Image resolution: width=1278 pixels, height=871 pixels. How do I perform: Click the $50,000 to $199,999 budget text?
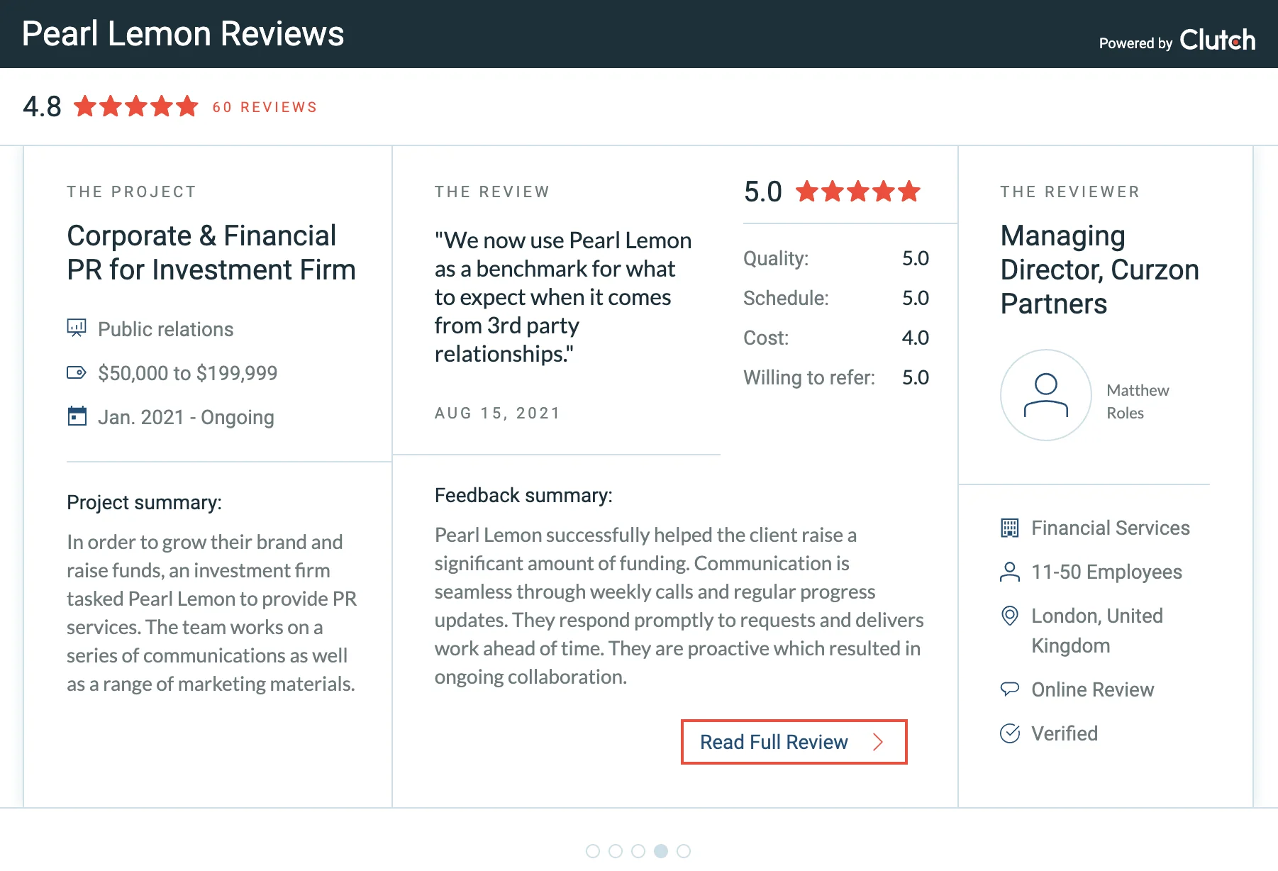[188, 373]
